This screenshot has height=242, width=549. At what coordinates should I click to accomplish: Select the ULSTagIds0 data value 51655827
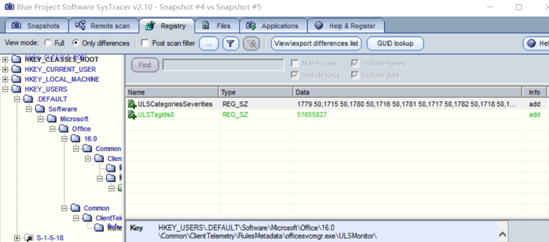pos(312,115)
